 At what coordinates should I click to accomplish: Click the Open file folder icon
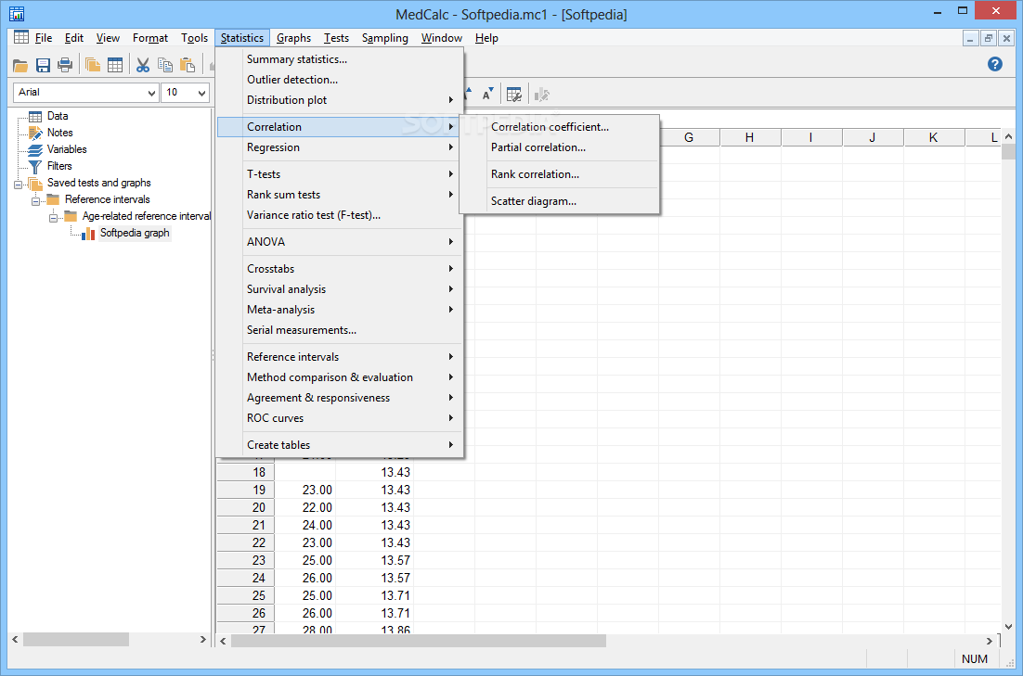[x=20, y=65]
